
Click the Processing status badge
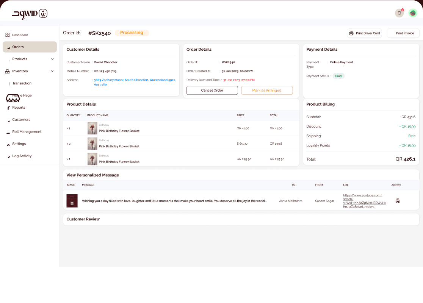(x=132, y=33)
